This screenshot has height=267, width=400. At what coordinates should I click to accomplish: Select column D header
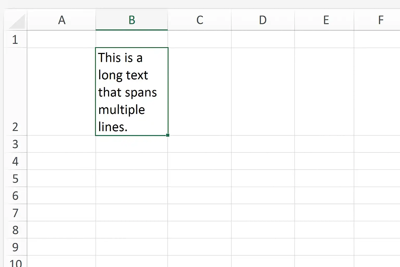263,20
